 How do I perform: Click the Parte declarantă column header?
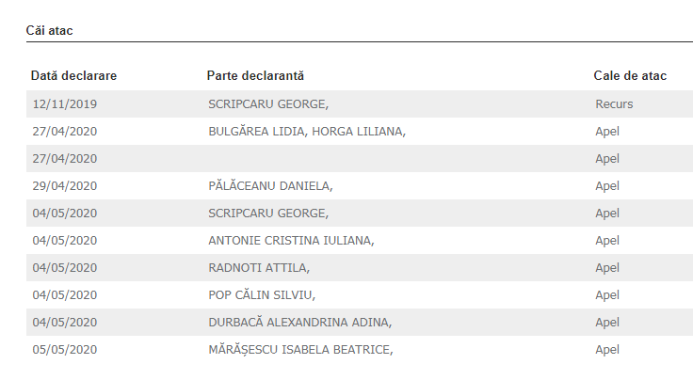pyautogui.click(x=255, y=75)
